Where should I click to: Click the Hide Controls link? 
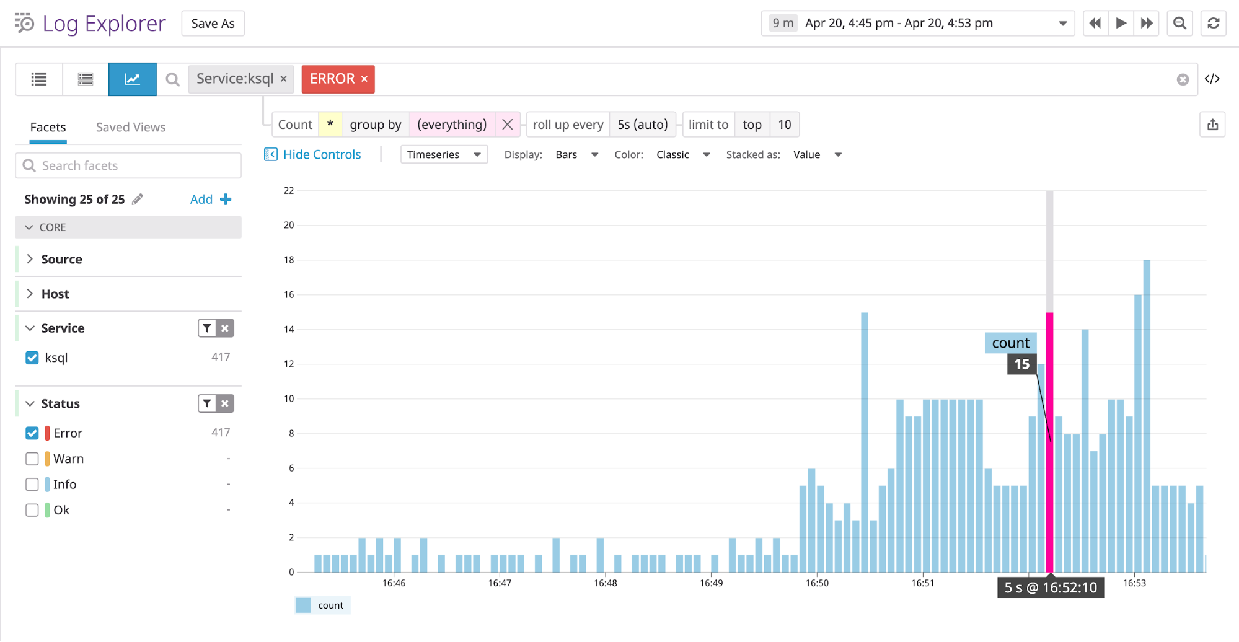(x=322, y=154)
